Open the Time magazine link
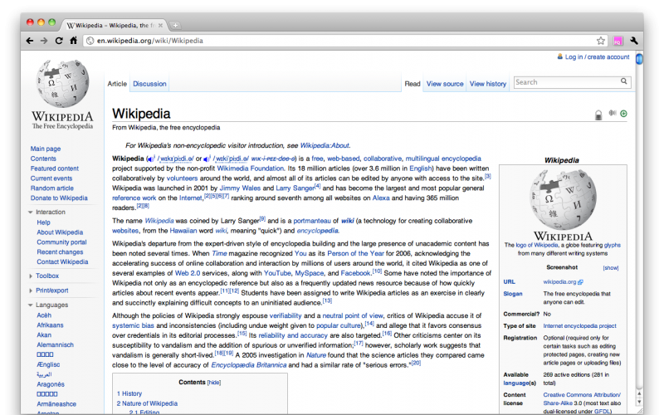Viewport: 664px width, 415px height. [x=219, y=253]
